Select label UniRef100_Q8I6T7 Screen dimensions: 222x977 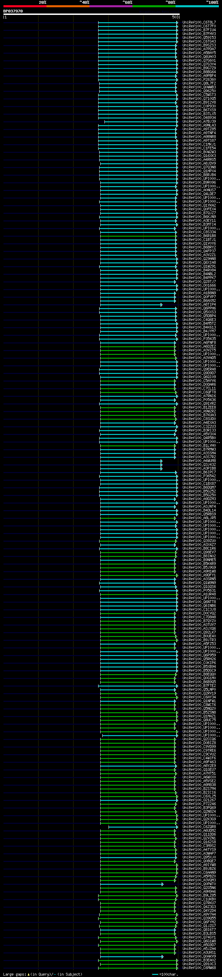(x=199, y=930)
